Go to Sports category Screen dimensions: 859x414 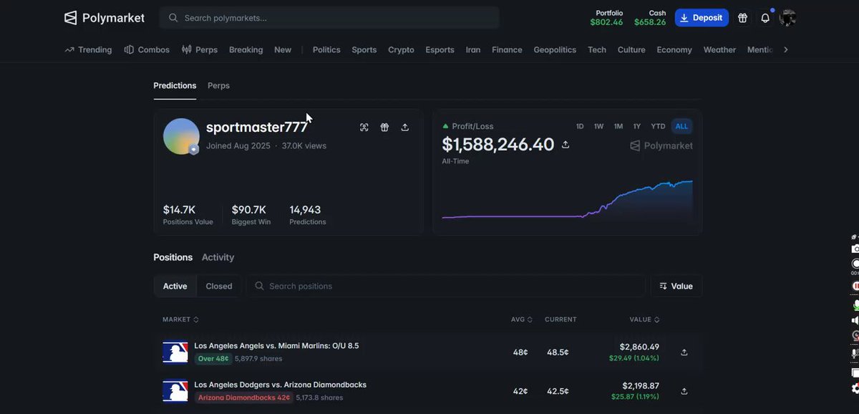click(364, 50)
